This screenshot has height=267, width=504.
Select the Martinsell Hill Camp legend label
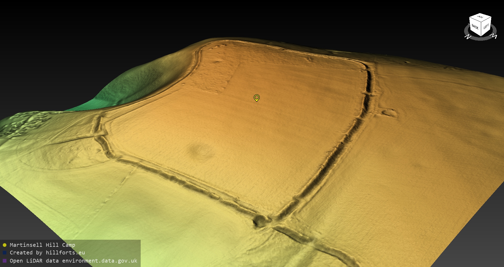coord(42,245)
